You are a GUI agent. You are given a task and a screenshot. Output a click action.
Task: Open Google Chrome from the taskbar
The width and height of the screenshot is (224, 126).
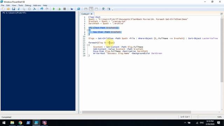[20, 123]
